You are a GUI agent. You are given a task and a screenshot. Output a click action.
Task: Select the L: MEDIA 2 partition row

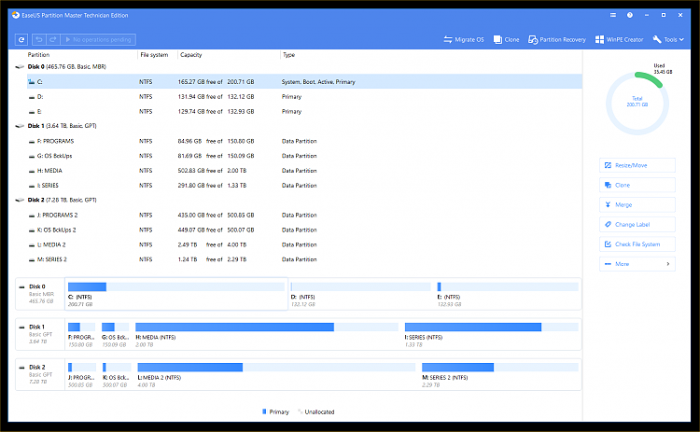[x=304, y=244]
